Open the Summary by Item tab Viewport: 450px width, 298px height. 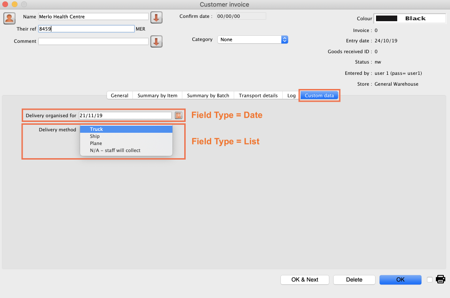click(x=157, y=96)
